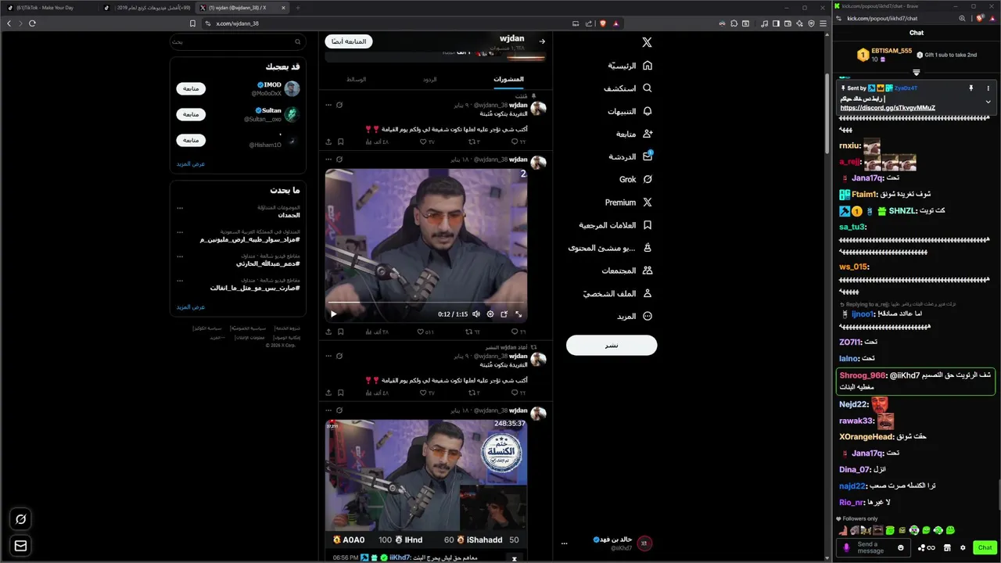1001x563 pixels.
Task: Open Premium in the X sidebar
Action: 629,202
